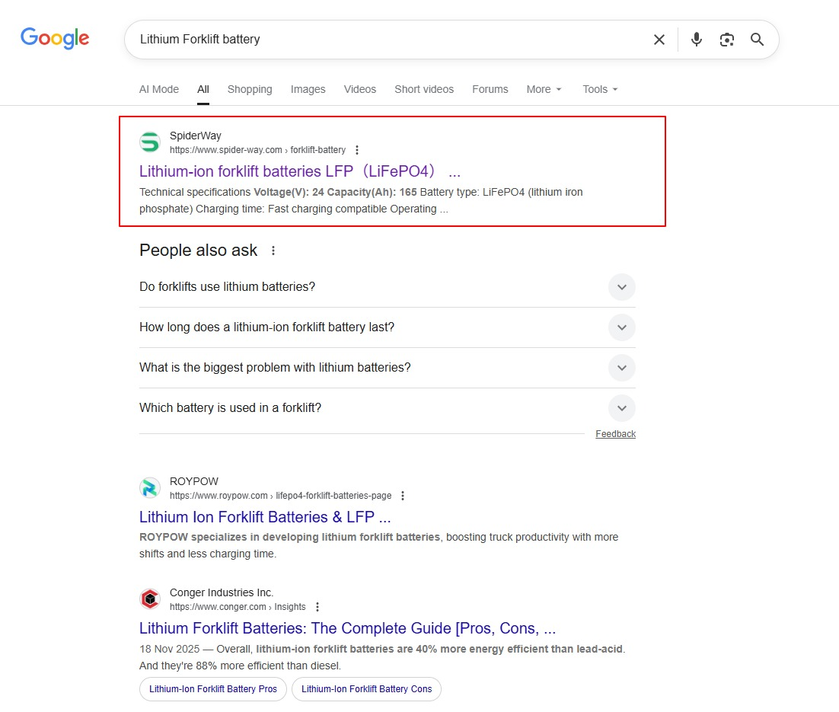
Task: Open the Tools dropdown
Action: tap(600, 89)
